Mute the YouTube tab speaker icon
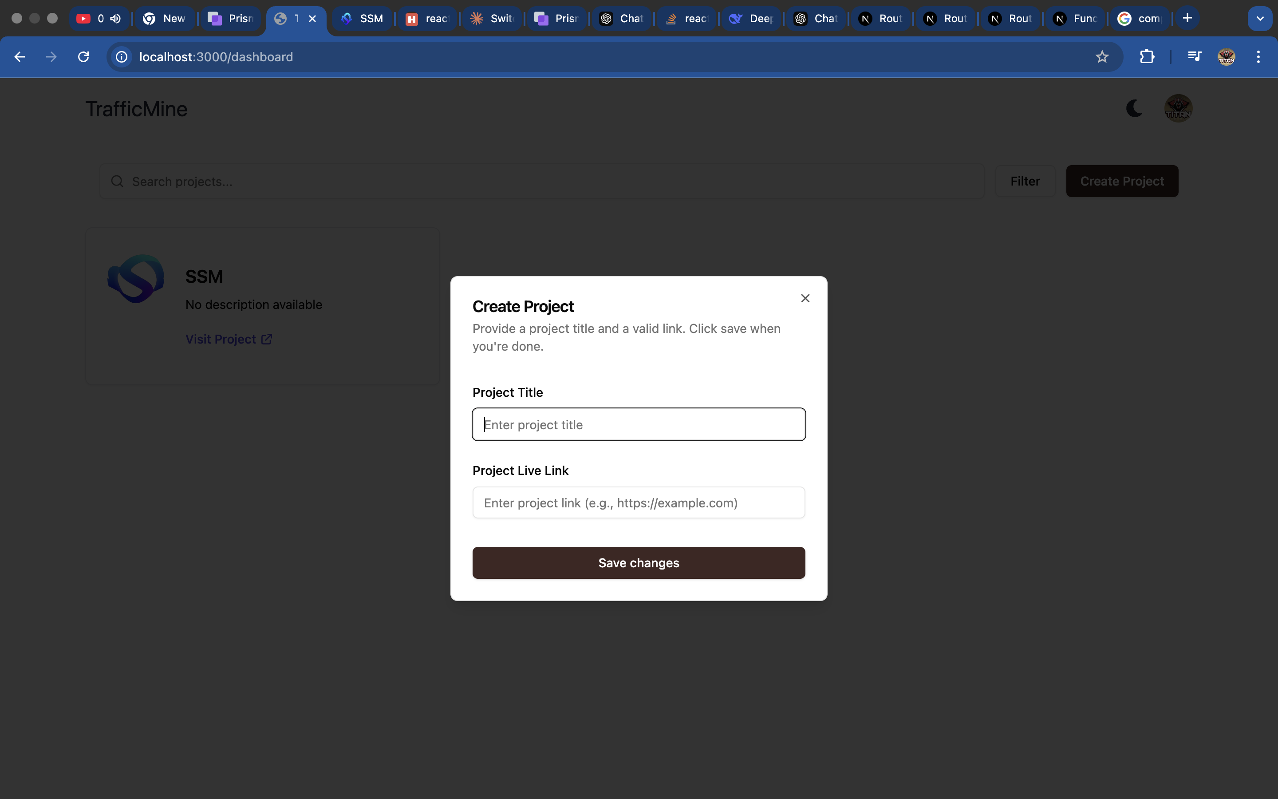Screen dimensions: 1278x799 [x=116, y=19]
